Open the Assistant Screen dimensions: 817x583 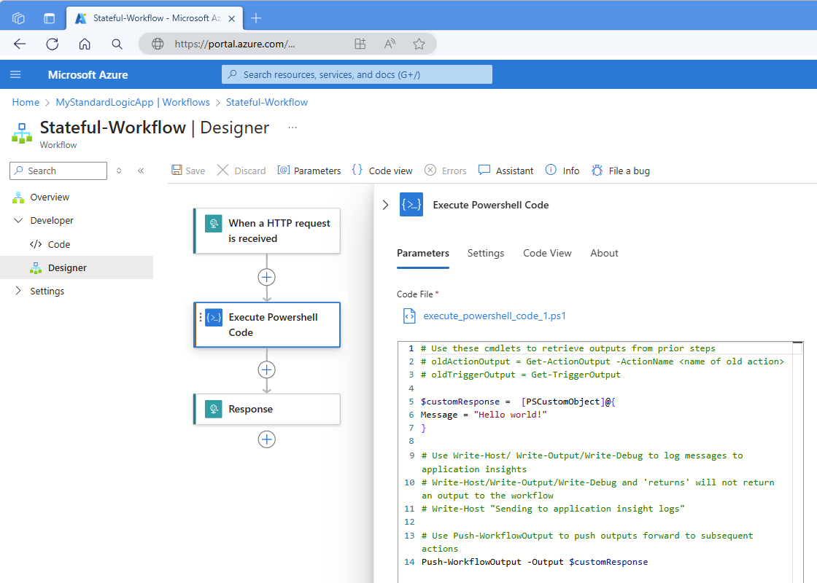505,170
